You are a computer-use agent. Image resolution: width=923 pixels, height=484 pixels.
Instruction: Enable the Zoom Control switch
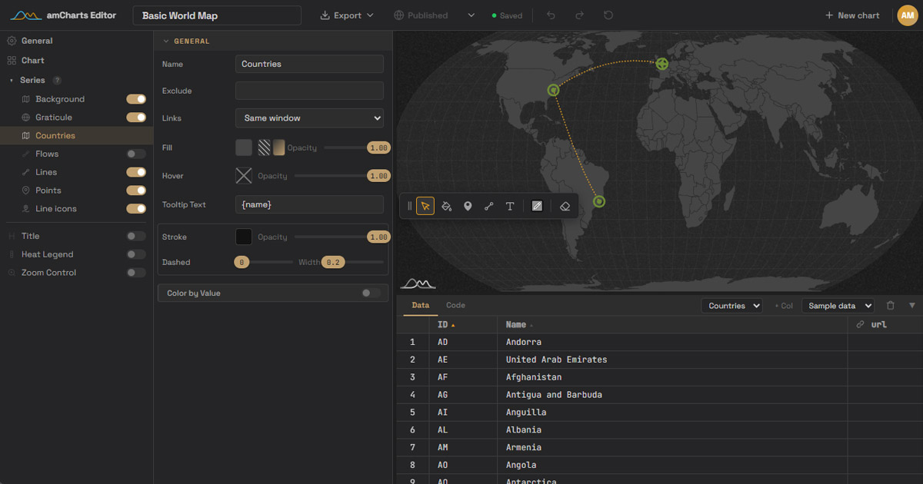point(136,273)
